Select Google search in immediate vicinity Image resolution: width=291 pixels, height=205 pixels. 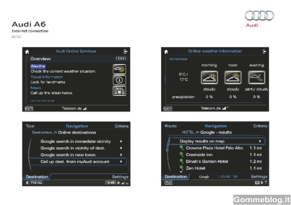point(76,142)
